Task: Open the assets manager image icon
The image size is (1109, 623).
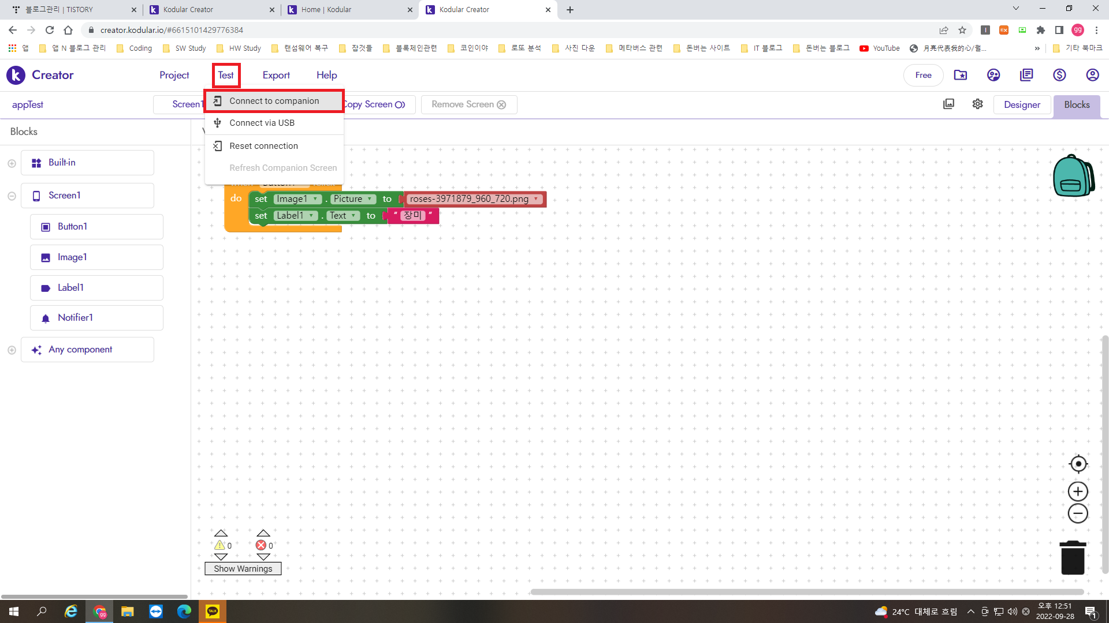Action: pyautogui.click(x=948, y=104)
